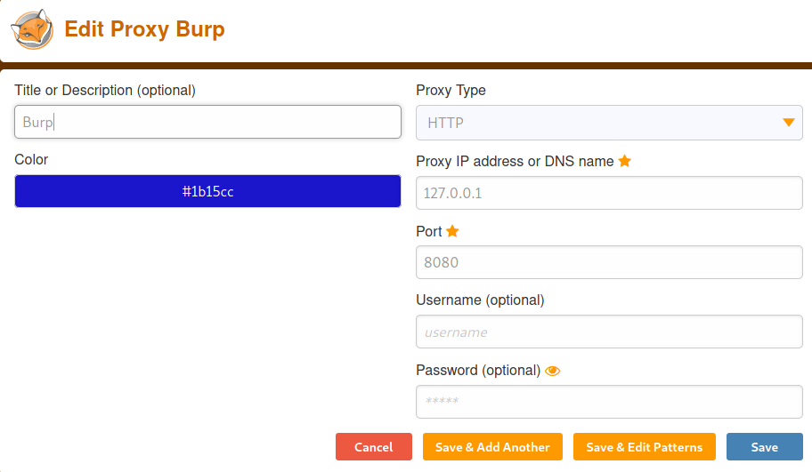Click the FoxyProxy fox logo
812x472 pixels.
coord(31,29)
